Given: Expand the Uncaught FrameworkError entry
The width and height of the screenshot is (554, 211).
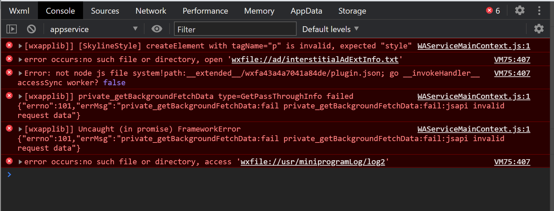Looking at the screenshot, I should point(21,129).
